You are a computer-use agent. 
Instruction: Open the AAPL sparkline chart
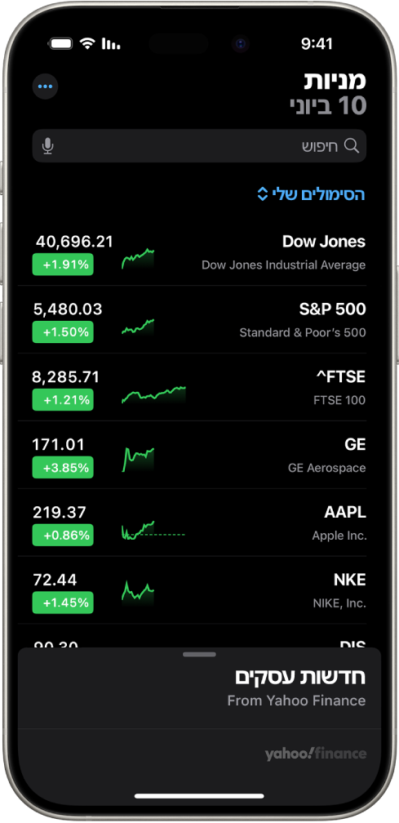pyautogui.click(x=153, y=530)
